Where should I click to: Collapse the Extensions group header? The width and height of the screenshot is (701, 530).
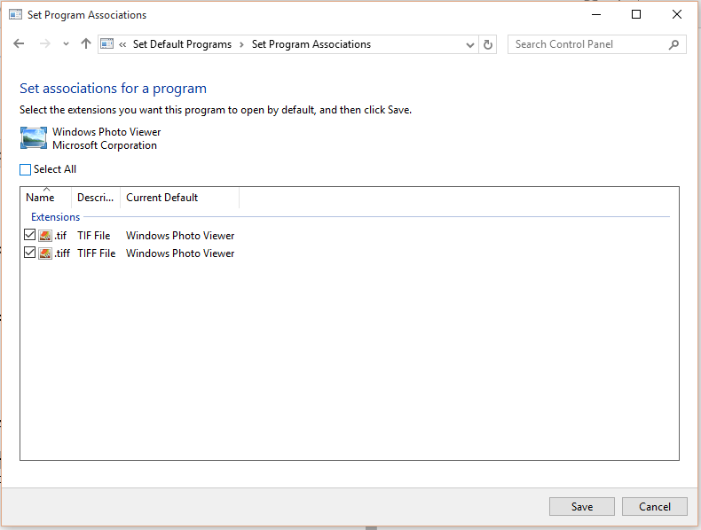(55, 217)
